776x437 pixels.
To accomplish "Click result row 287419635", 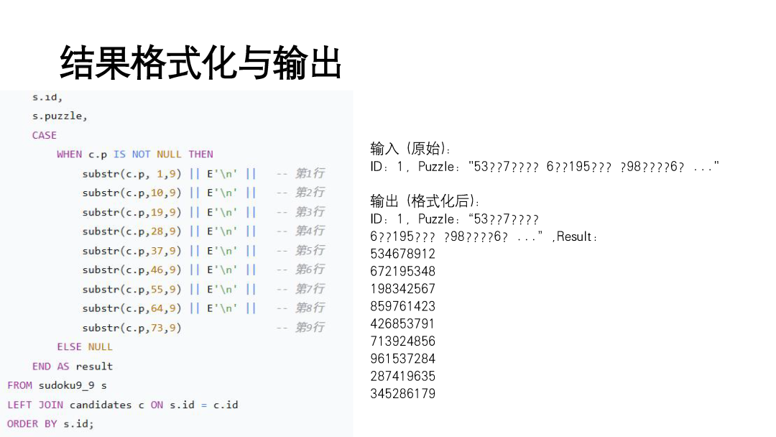I will coord(403,377).
